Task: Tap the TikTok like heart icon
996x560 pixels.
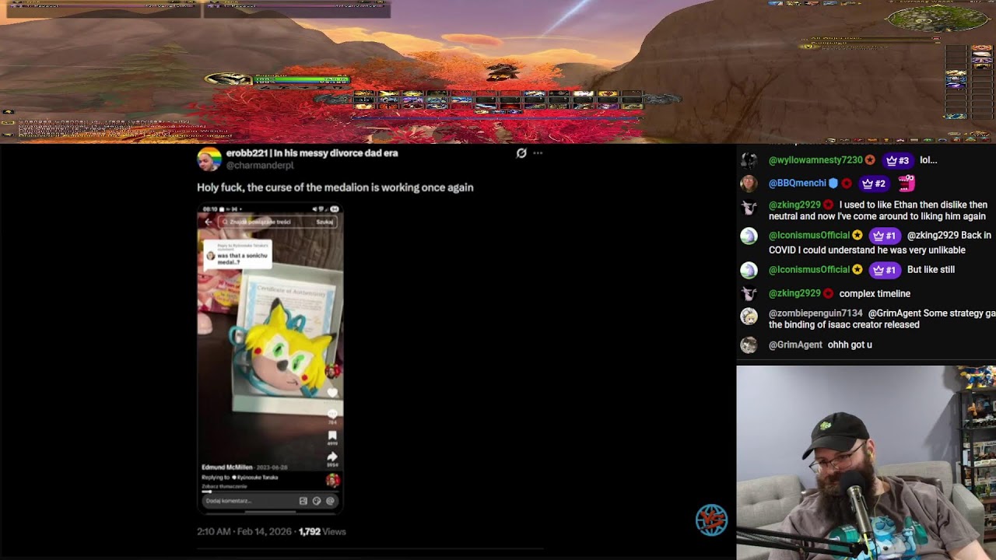Action: point(332,392)
